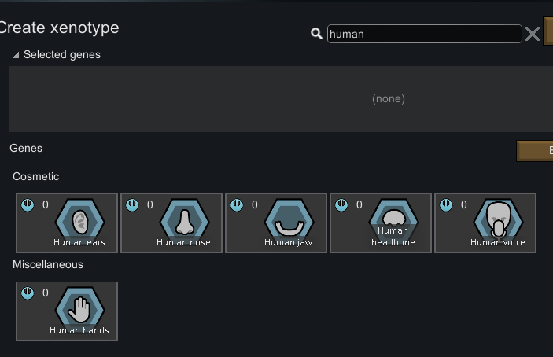The image size is (553, 357).
Task: Select the Human nose gene icon
Action: click(184, 222)
